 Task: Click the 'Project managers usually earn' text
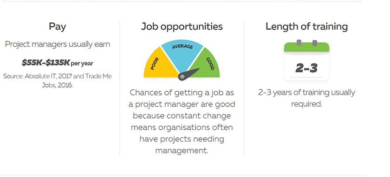click(x=58, y=44)
